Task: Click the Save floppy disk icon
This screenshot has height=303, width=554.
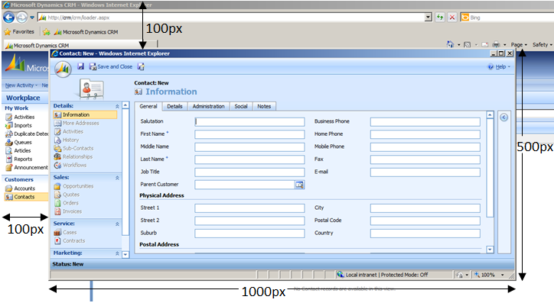Action: 80,66
